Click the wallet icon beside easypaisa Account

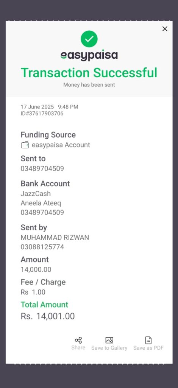pos(25,145)
